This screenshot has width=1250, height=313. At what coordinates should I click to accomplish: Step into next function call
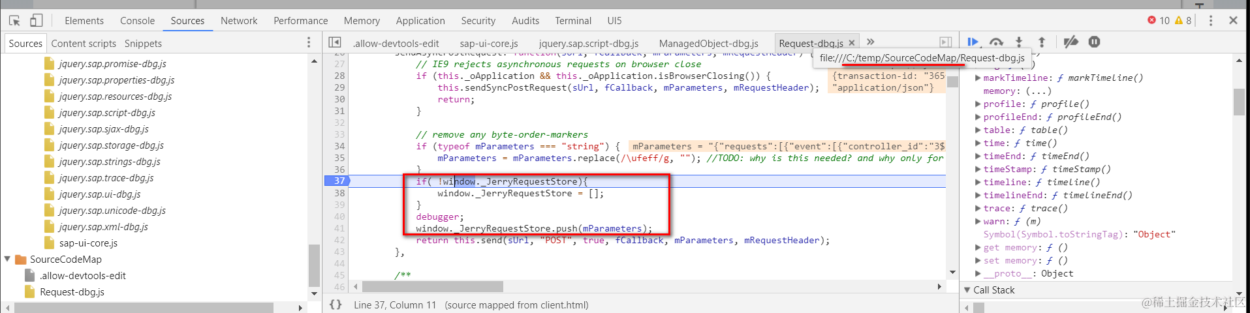click(1019, 42)
